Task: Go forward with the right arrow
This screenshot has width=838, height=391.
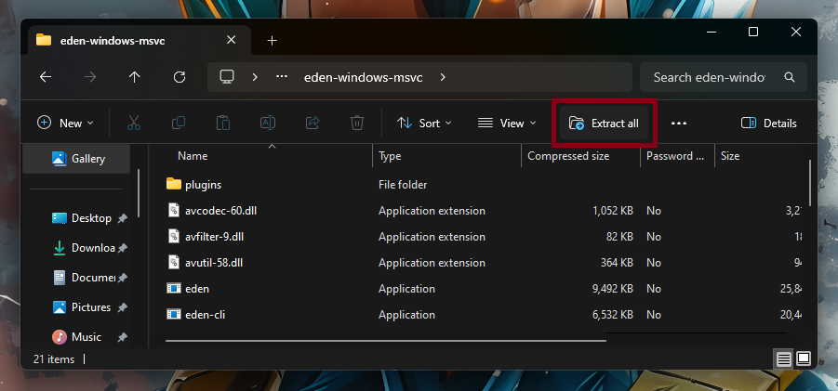Action: [x=90, y=77]
